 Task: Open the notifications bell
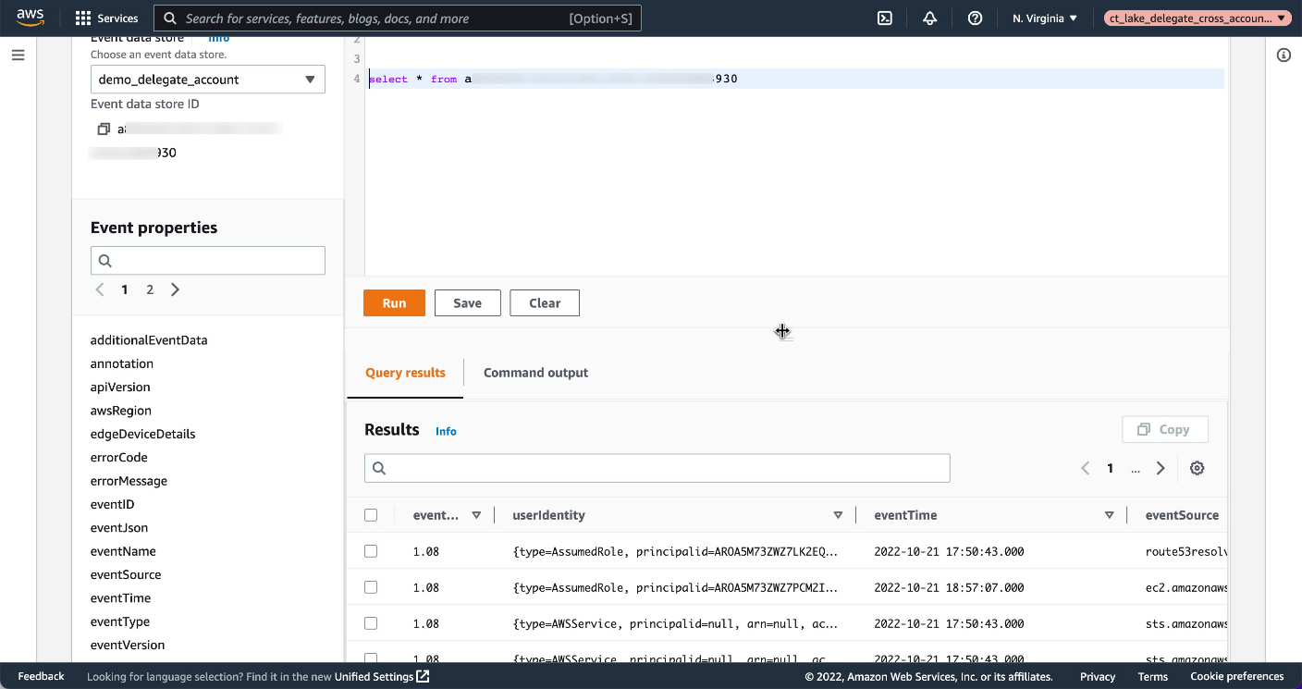point(930,18)
